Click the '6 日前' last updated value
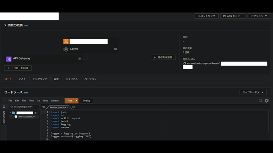Viewport: 273px width, 153px height. [186, 52]
